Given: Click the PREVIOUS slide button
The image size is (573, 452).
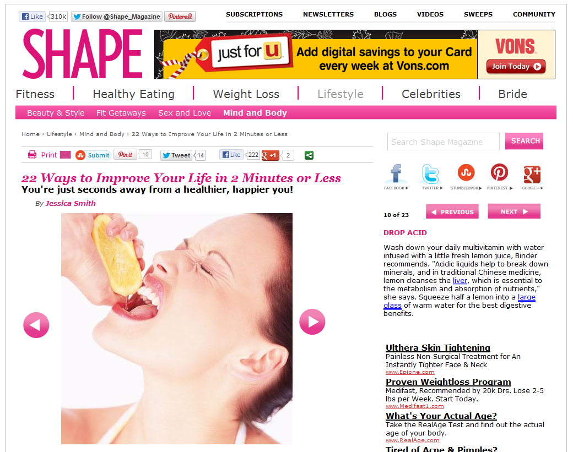Looking at the screenshot, I should (x=452, y=212).
